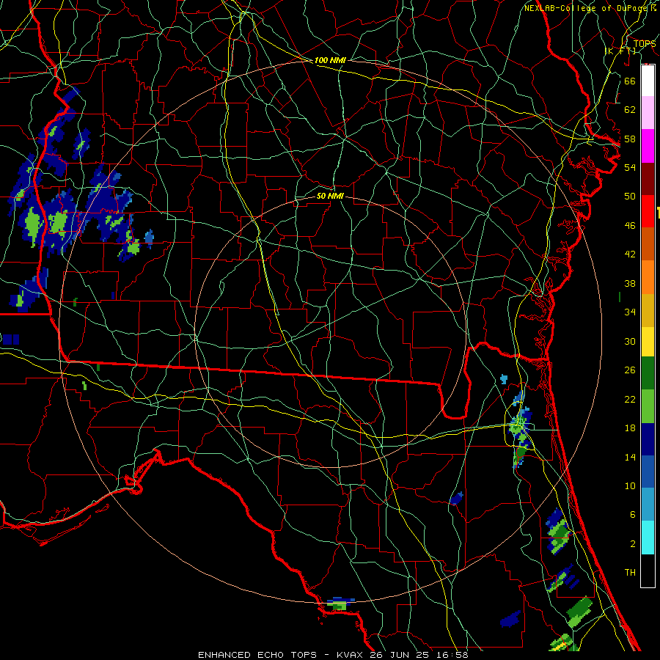The height and width of the screenshot is (660, 660).
Task: Click legend value '2'
Action: coord(632,544)
